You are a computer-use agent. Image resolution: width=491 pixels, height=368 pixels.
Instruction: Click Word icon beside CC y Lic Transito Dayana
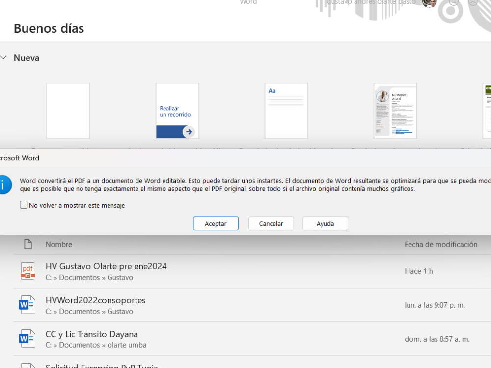pyautogui.click(x=27, y=338)
